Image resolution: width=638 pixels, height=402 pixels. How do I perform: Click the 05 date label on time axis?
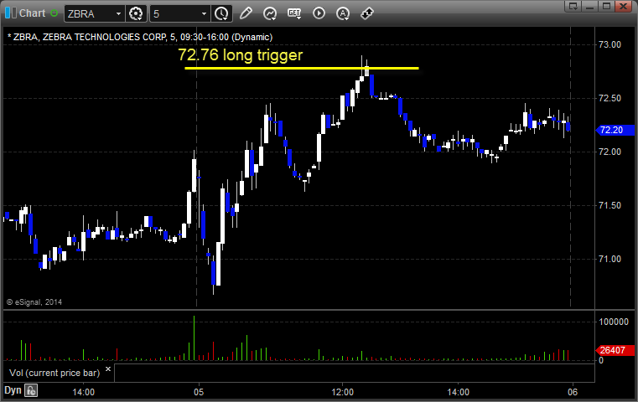[199, 392]
